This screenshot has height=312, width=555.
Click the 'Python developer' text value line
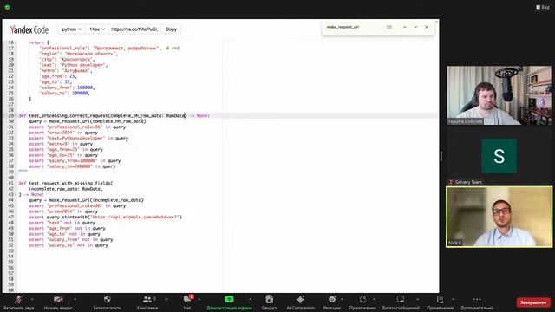pyautogui.click(x=73, y=65)
